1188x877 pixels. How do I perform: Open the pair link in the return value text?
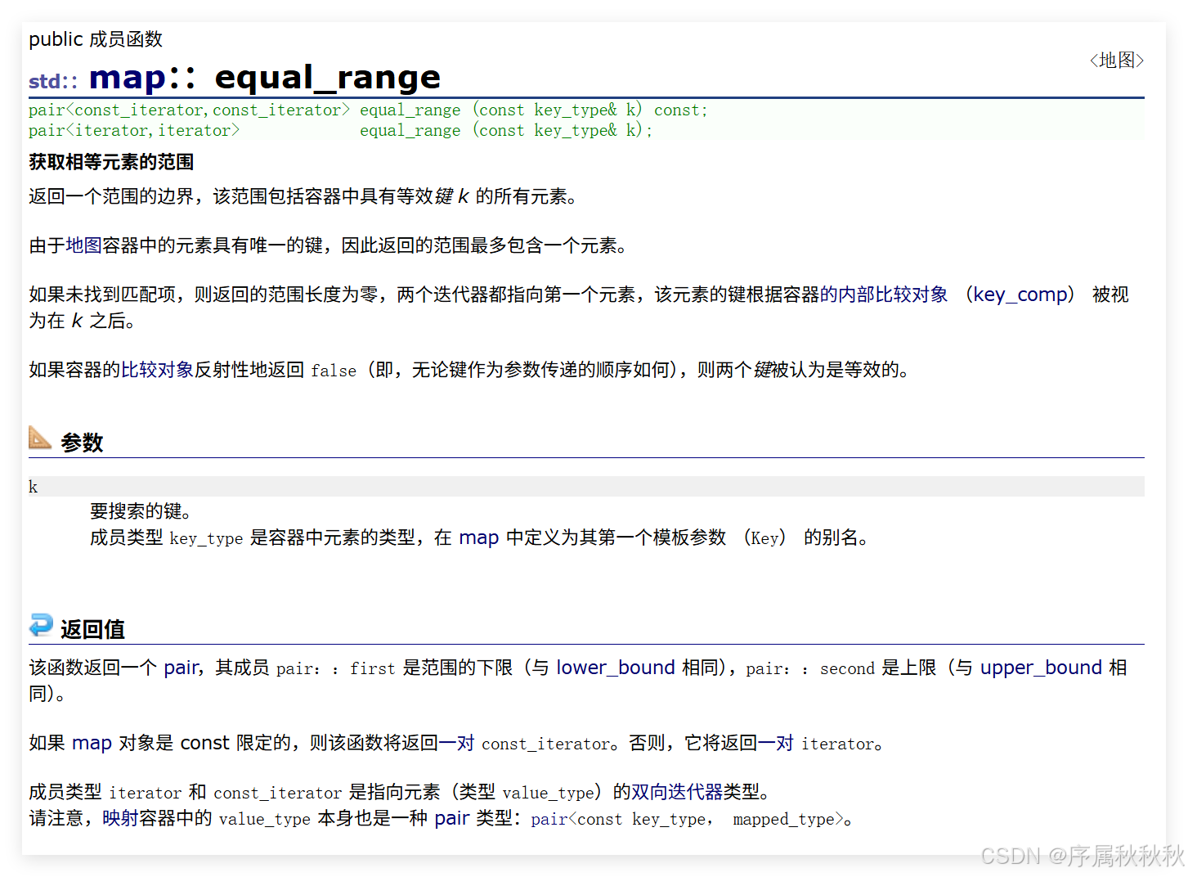click(x=181, y=668)
